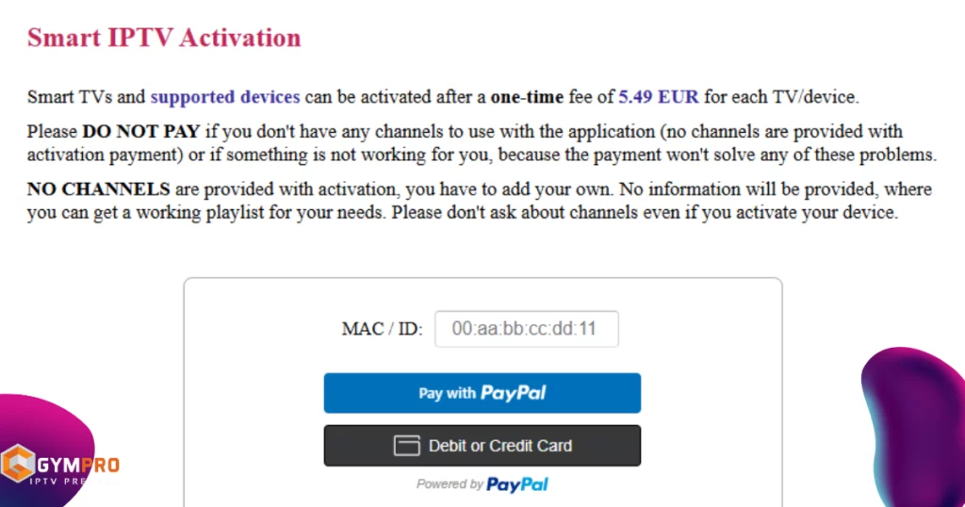Click the "MAC / ID:" field label
The width and height of the screenshot is (965, 507).
click(x=382, y=330)
